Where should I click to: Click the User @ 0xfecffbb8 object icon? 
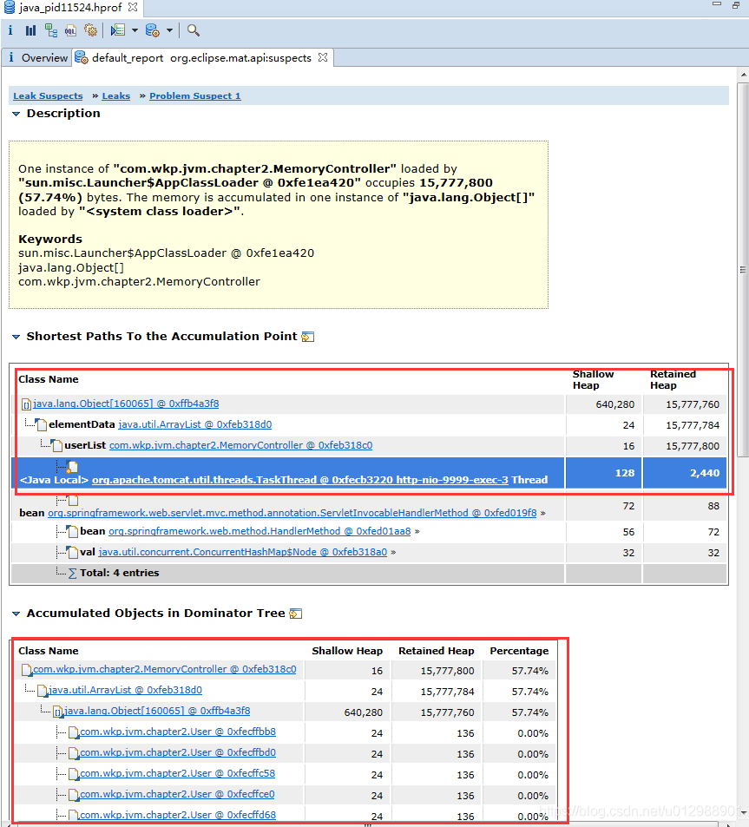coord(74,732)
